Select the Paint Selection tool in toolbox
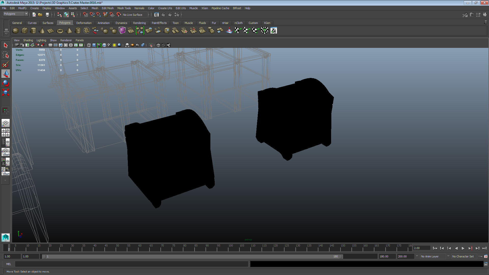This screenshot has width=489, height=275. pos(6,64)
